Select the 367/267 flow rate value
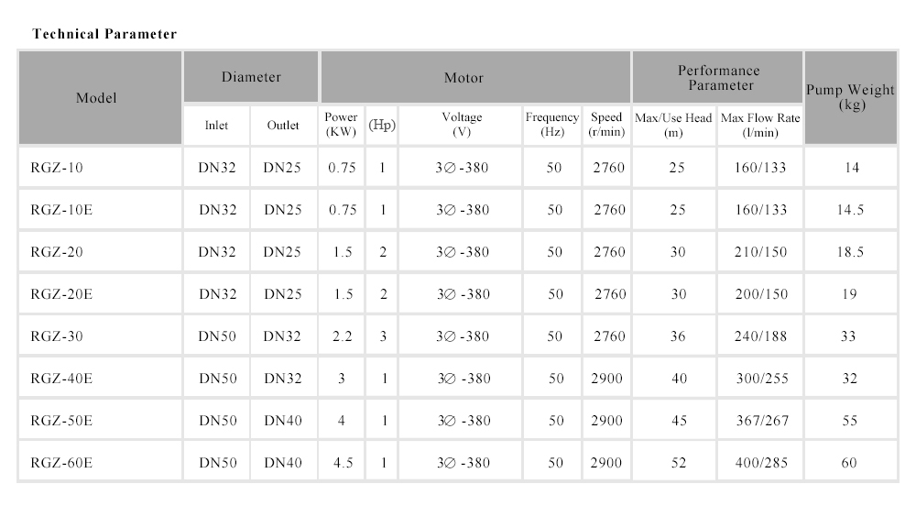This screenshot has width=916, height=506. pyautogui.click(x=760, y=421)
